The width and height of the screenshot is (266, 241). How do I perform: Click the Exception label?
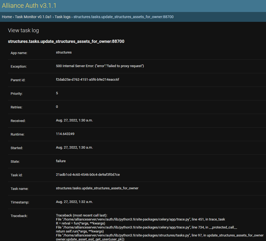[19, 66]
